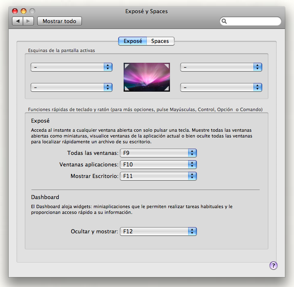
Task: Click the "Esquinas de la pantalla activas" label
Action: click(62, 50)
